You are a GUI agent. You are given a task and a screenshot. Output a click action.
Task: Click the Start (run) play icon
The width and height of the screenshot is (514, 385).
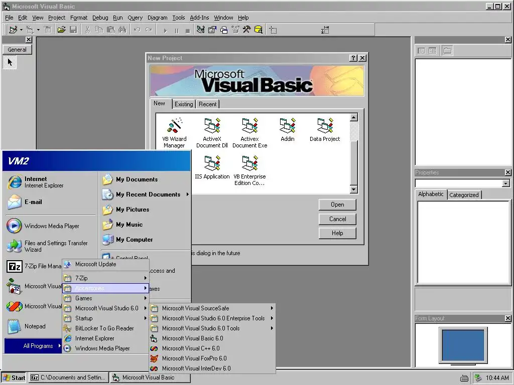pos(165,31)
